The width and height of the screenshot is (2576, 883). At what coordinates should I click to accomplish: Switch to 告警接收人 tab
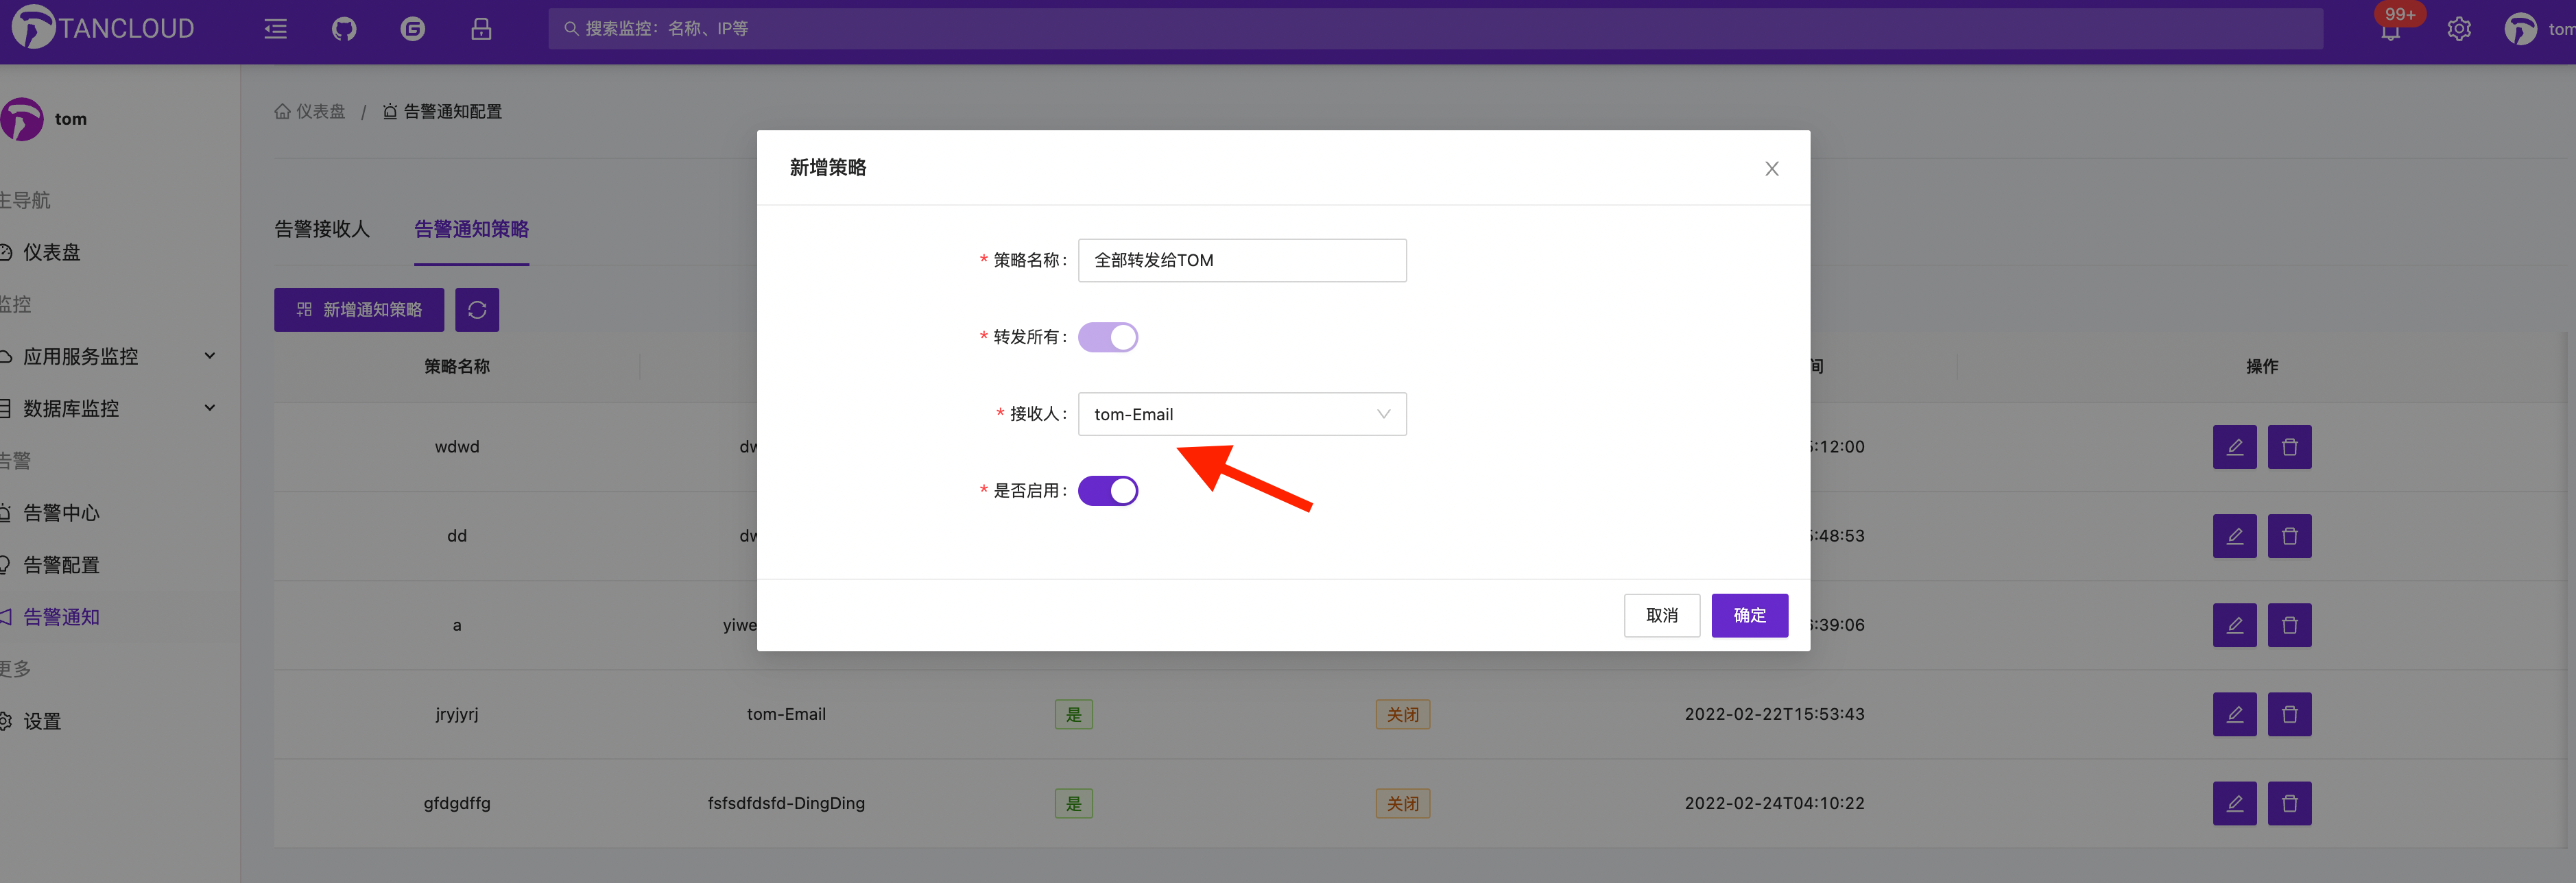pyautogui.click(x=322, y=229)
